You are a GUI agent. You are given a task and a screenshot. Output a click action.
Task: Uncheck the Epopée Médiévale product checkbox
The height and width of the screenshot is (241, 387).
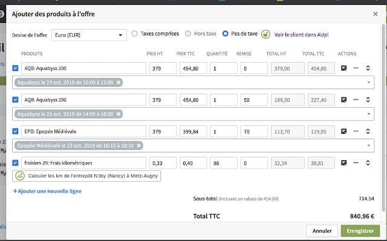(16, 131)
